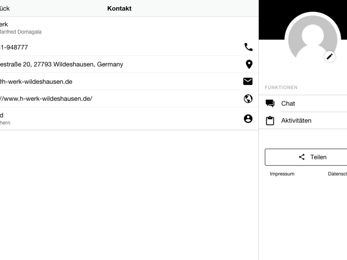The height and width of the screenshot is (260, 347).
Task: Click the email envelope icon
Action: 248,81
